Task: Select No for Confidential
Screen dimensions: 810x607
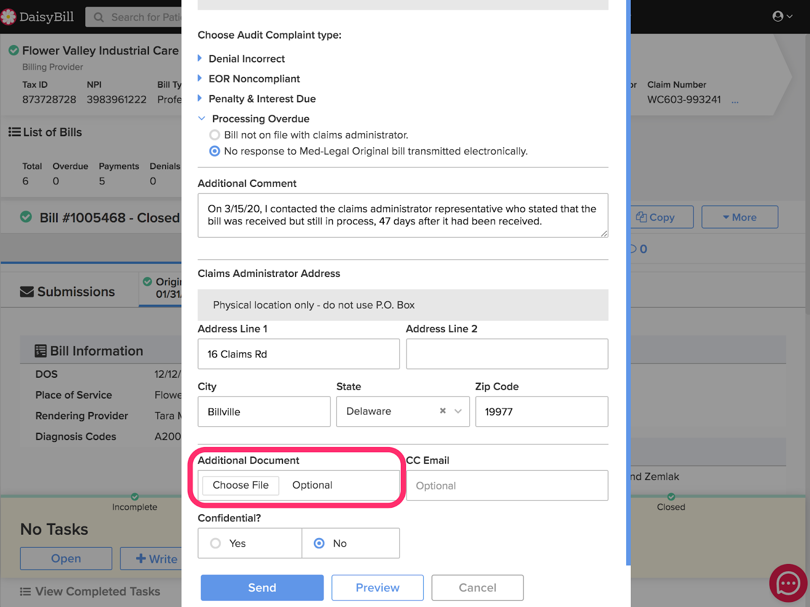Action: 319,543
